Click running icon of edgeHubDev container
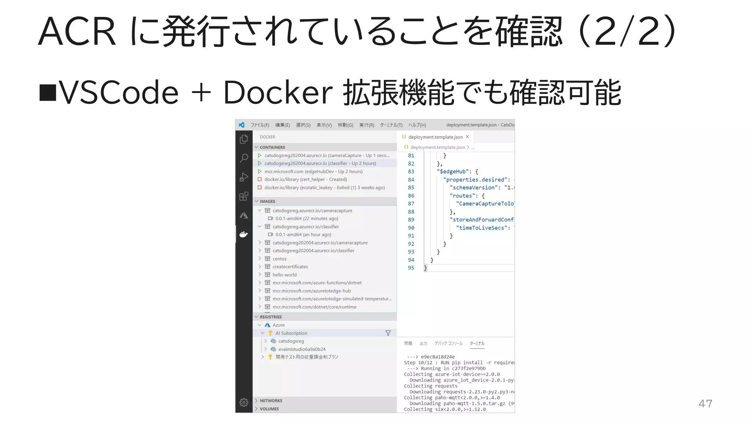The image size is (750, 422). coord(260,171)
